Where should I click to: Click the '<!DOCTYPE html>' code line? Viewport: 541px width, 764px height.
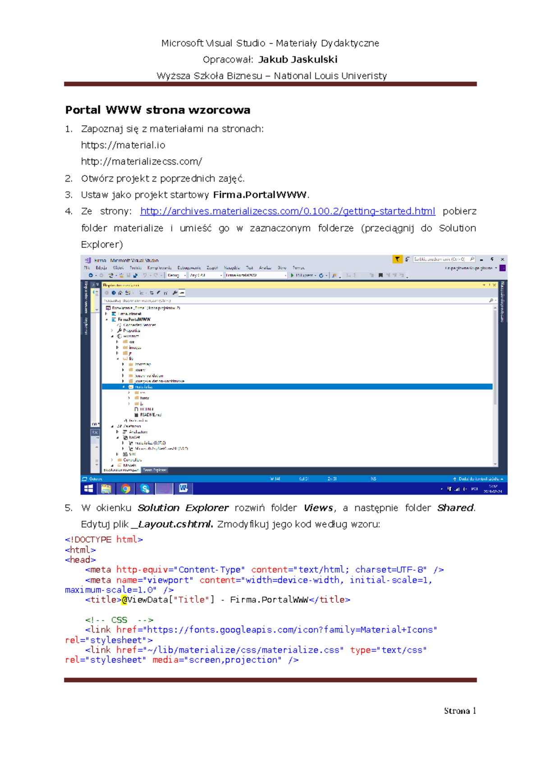pos(104,539)
